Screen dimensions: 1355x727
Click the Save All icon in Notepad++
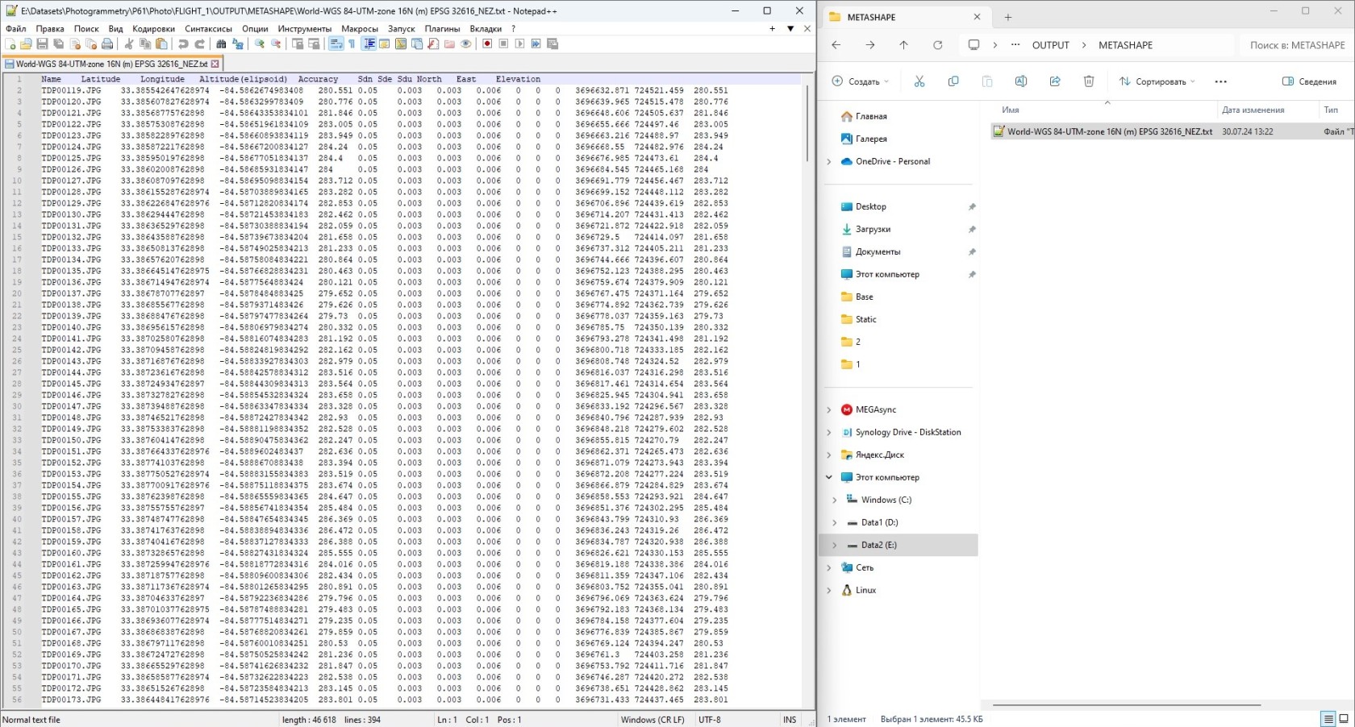pyautogui.click(x=59, y=44)
